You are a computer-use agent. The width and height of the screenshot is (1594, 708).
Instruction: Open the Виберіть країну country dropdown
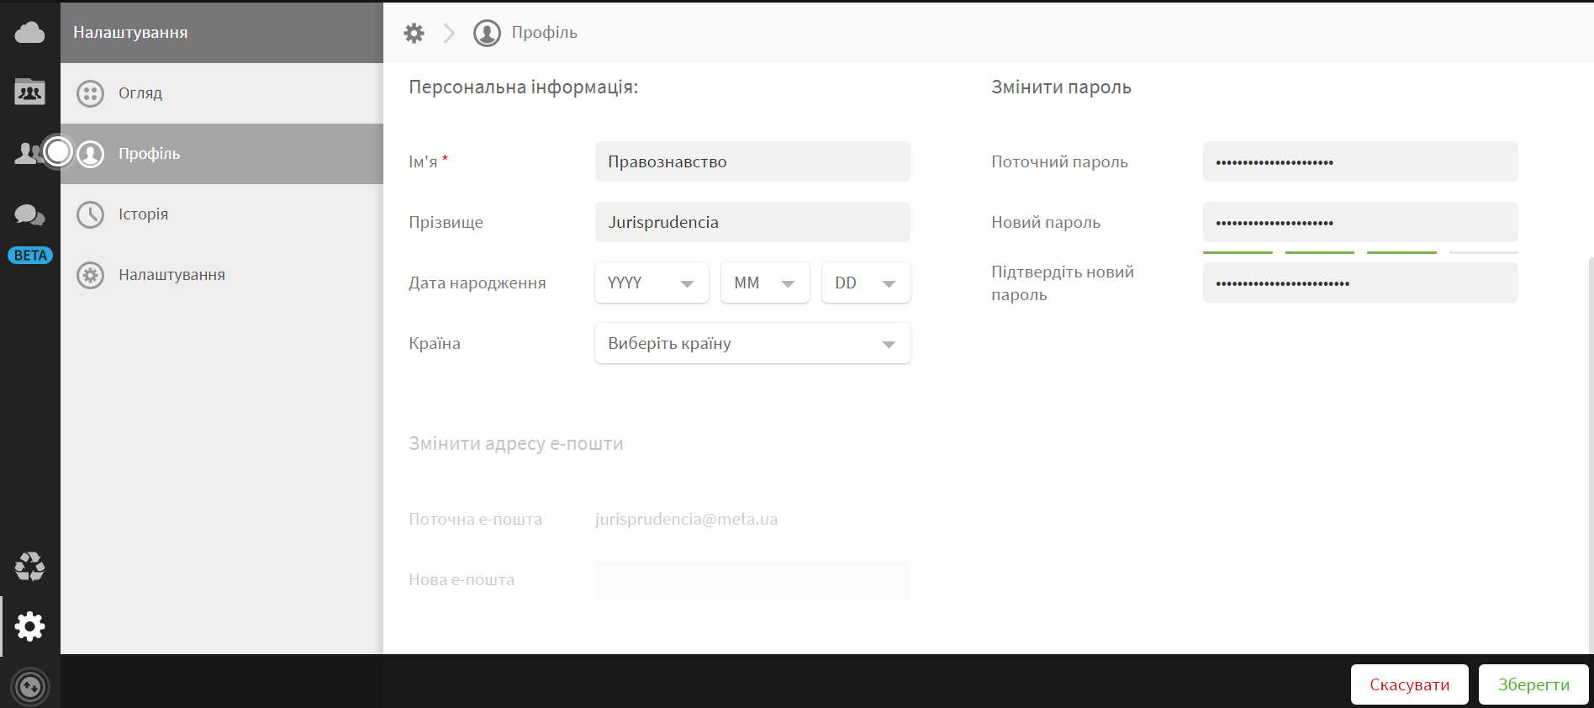tap(752, 343)
